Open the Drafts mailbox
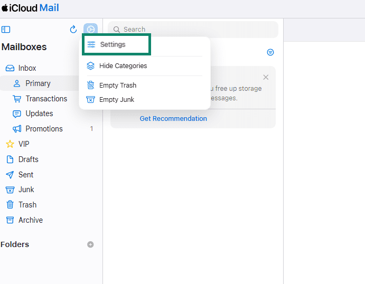 28,159
